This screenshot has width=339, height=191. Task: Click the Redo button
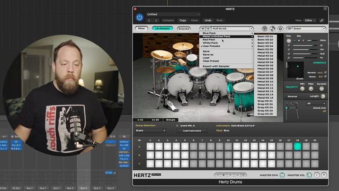point(219,20)
